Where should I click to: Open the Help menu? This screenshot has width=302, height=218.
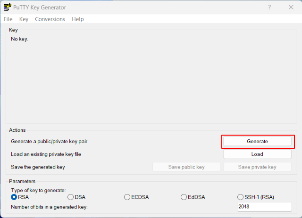point(78,19)
